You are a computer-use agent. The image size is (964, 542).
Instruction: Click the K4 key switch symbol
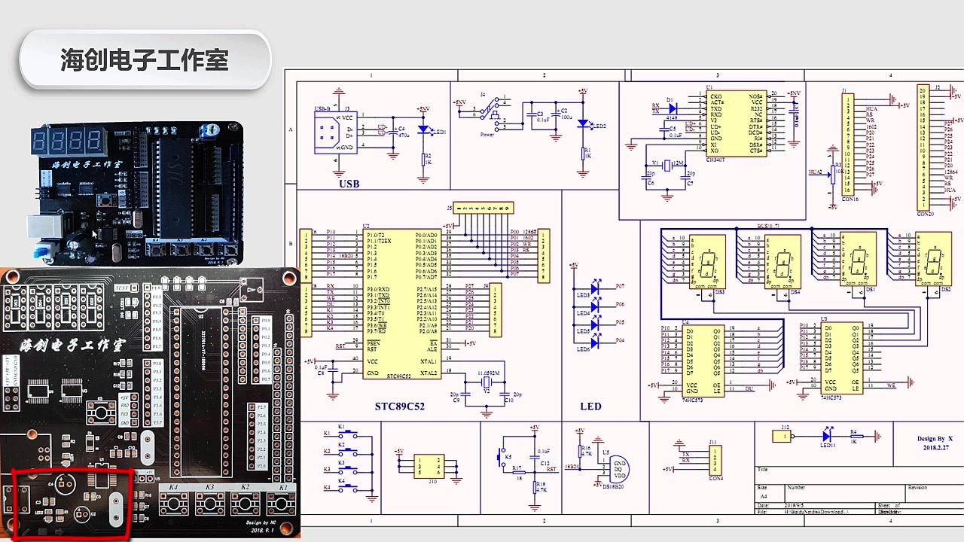[348, 488]
